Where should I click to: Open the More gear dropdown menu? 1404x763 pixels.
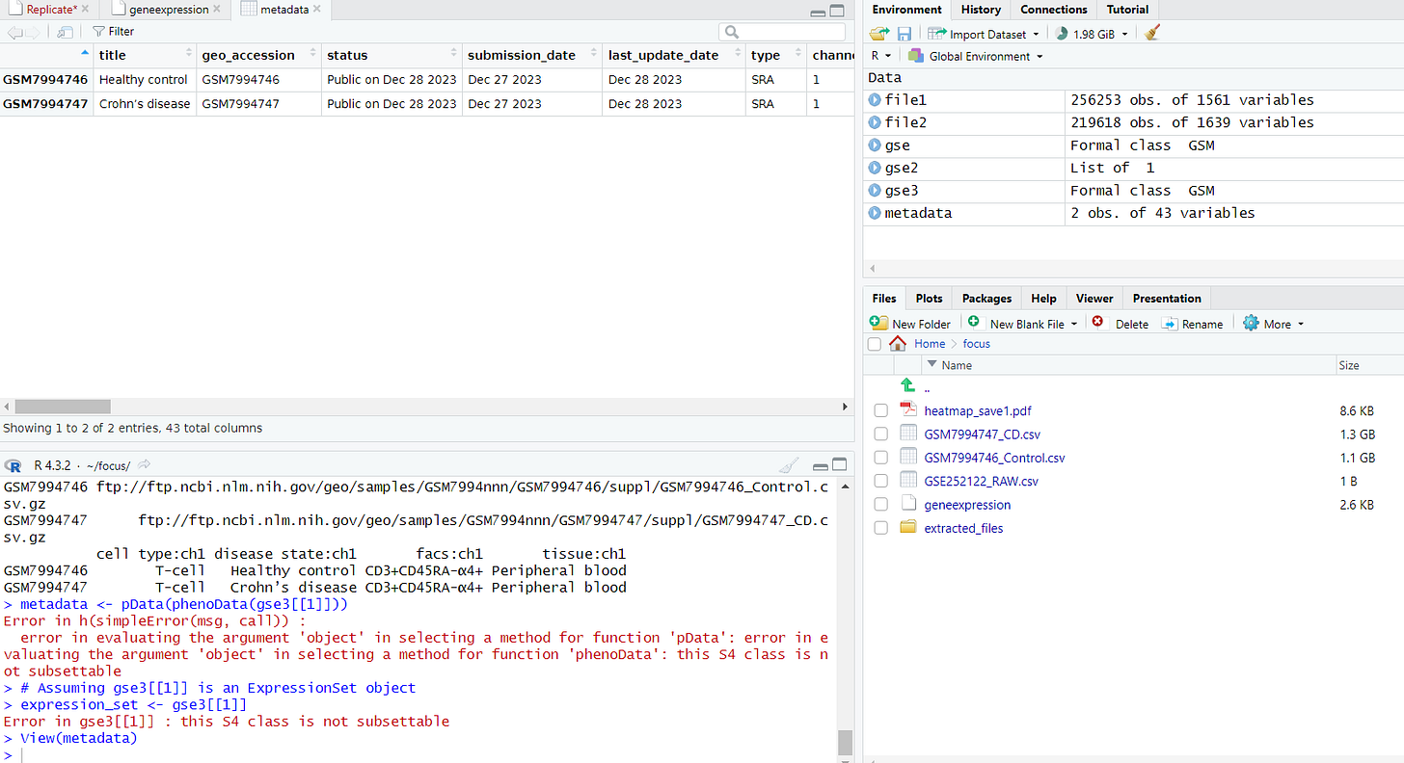1273,324
